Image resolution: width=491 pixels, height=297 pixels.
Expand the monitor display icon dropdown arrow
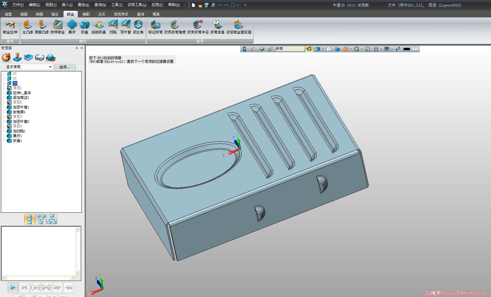[x=392, y=49]
